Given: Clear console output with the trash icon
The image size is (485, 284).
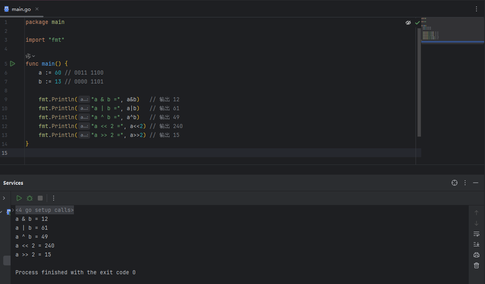Looking at the screenshot, I should pyautogui.click(x=476, y=265).
